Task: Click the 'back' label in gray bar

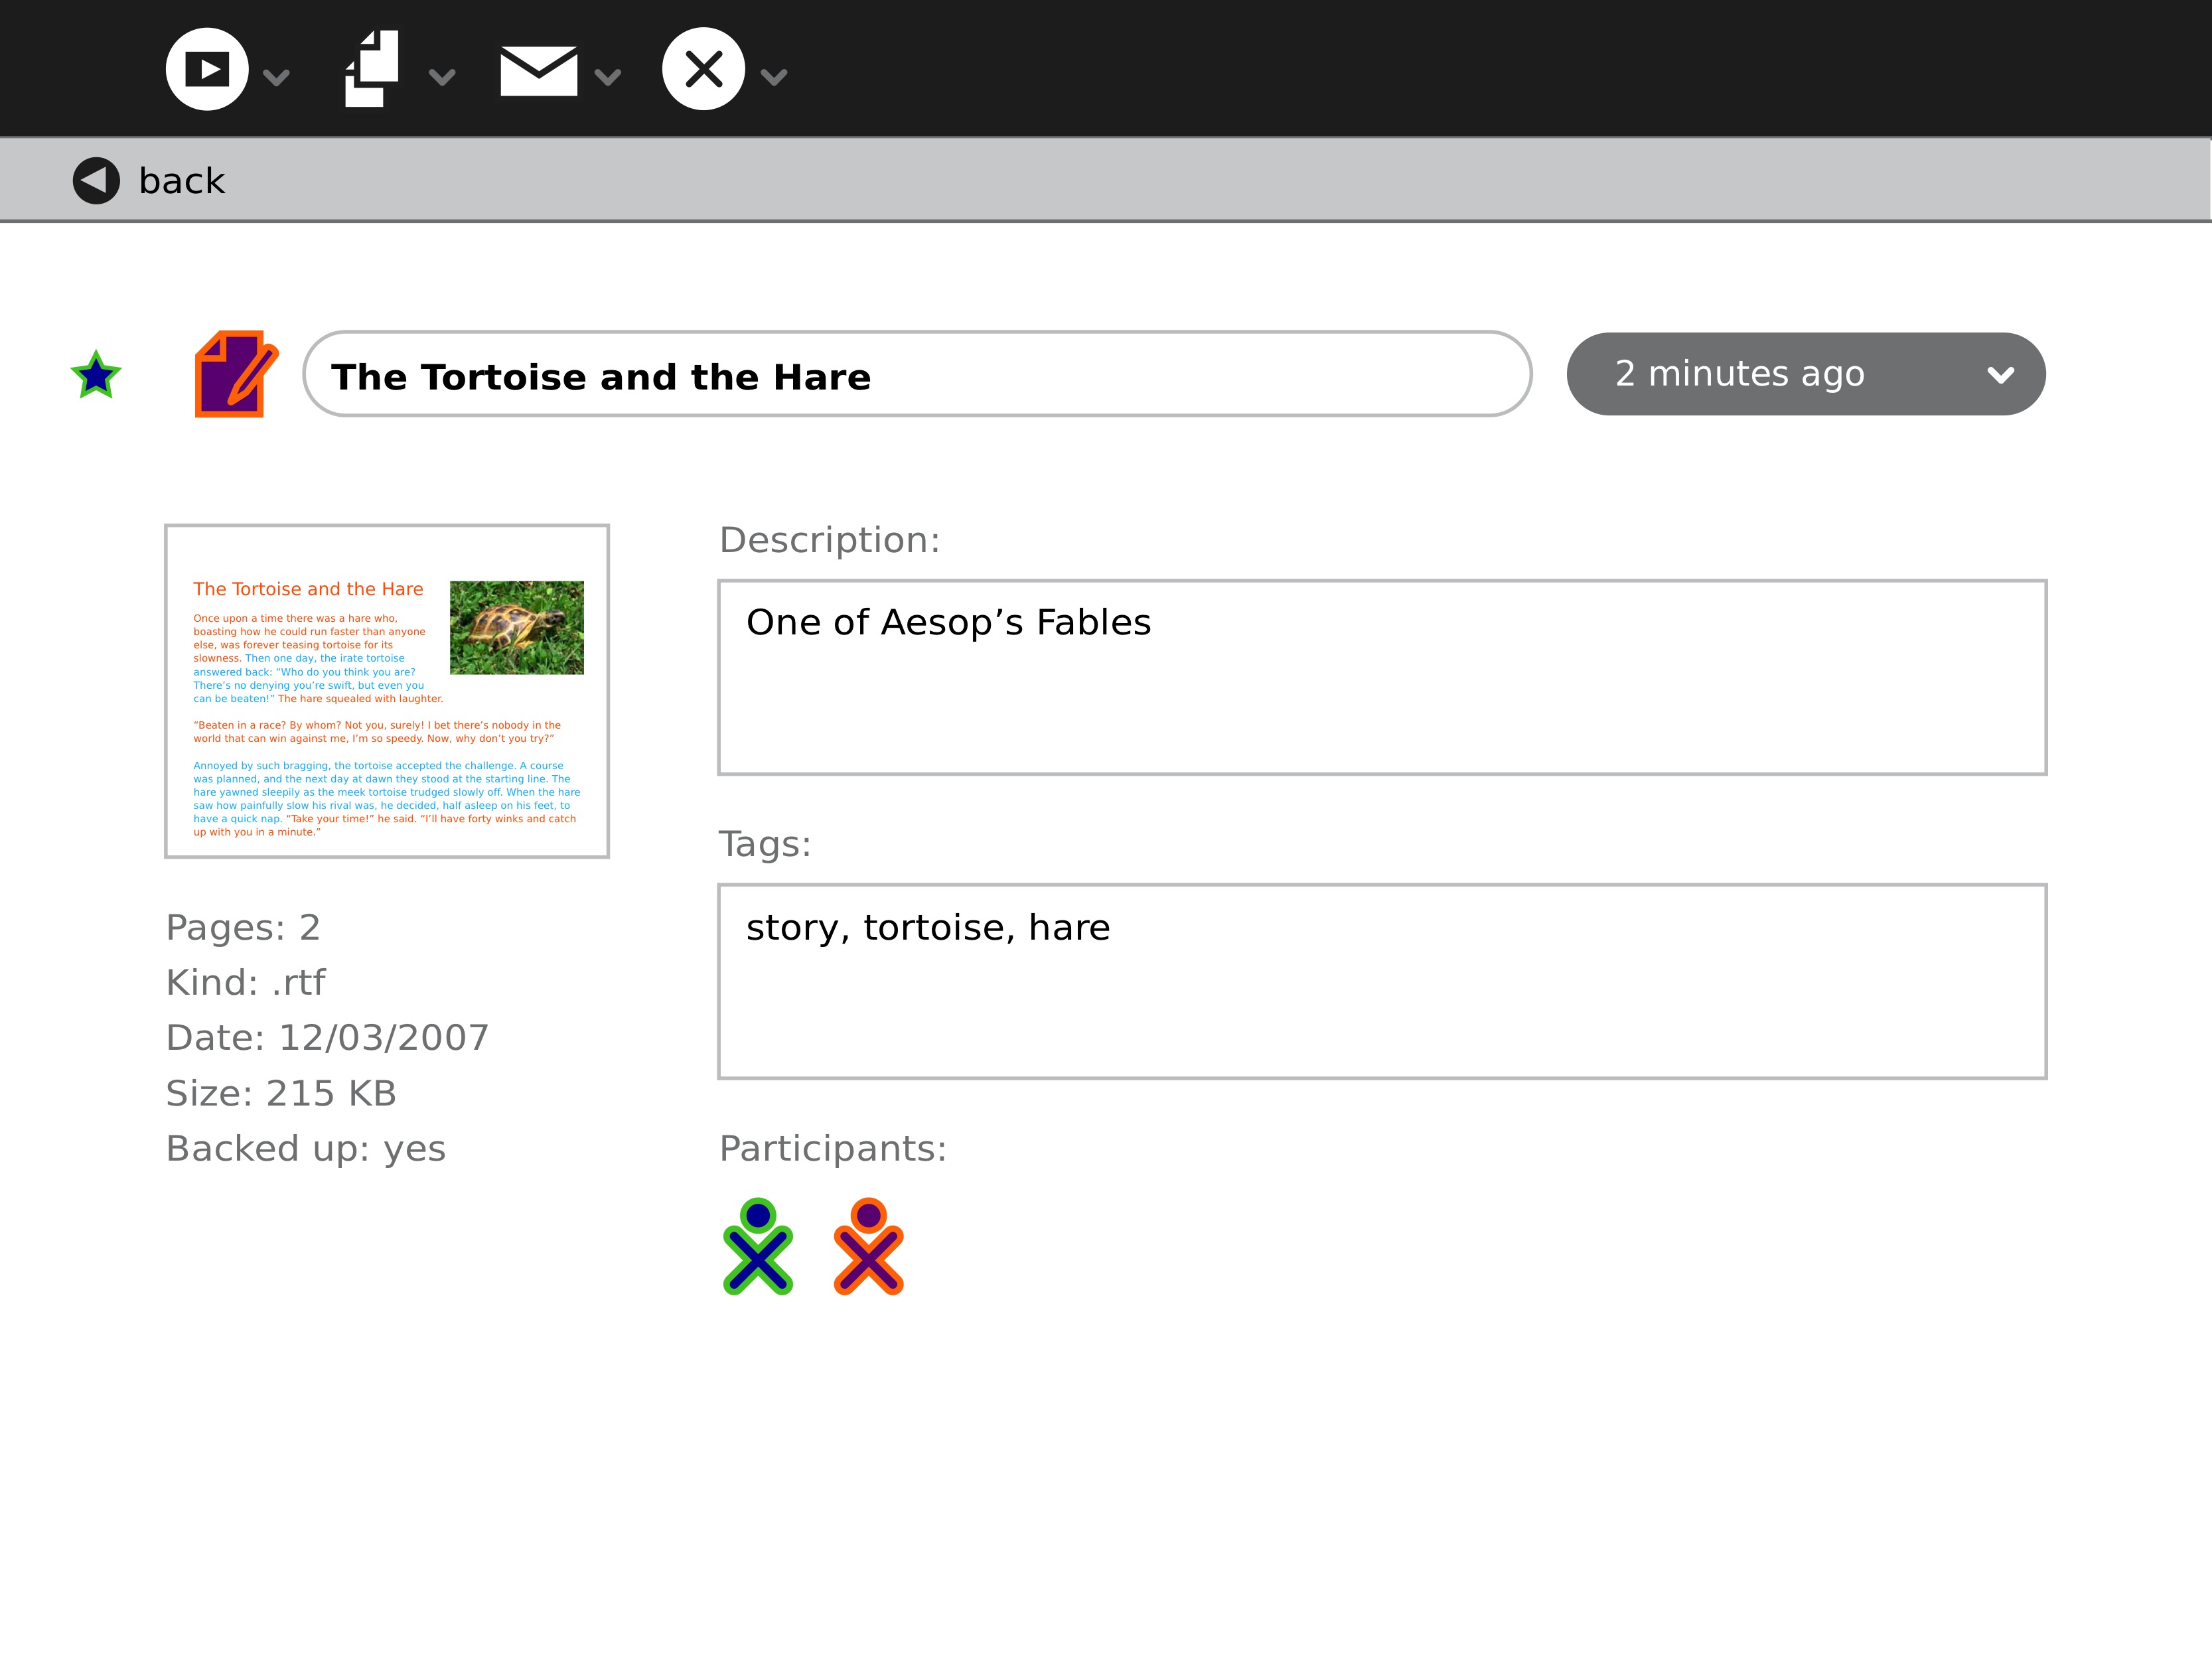Action: [x=182, y=181]
